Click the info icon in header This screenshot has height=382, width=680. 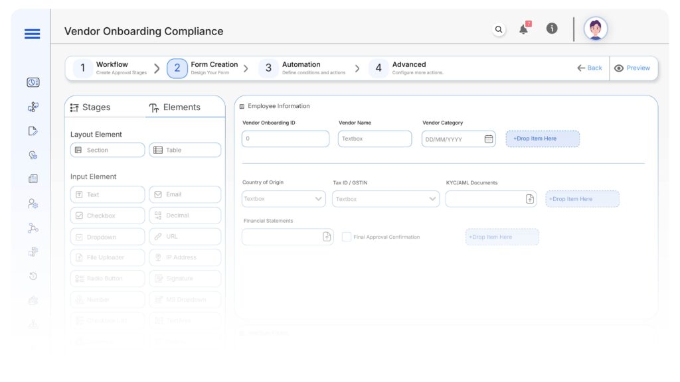pos(551,29)
